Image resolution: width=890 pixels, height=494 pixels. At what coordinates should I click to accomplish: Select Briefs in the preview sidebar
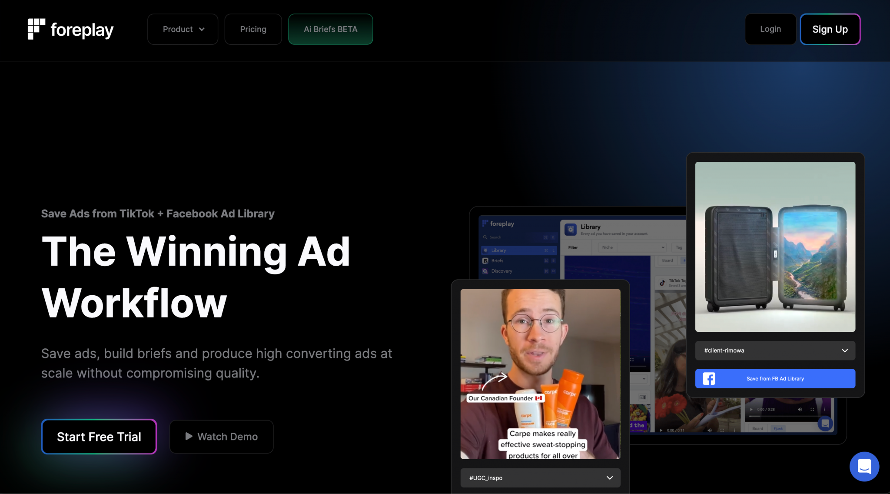click(x=519, y=260)
